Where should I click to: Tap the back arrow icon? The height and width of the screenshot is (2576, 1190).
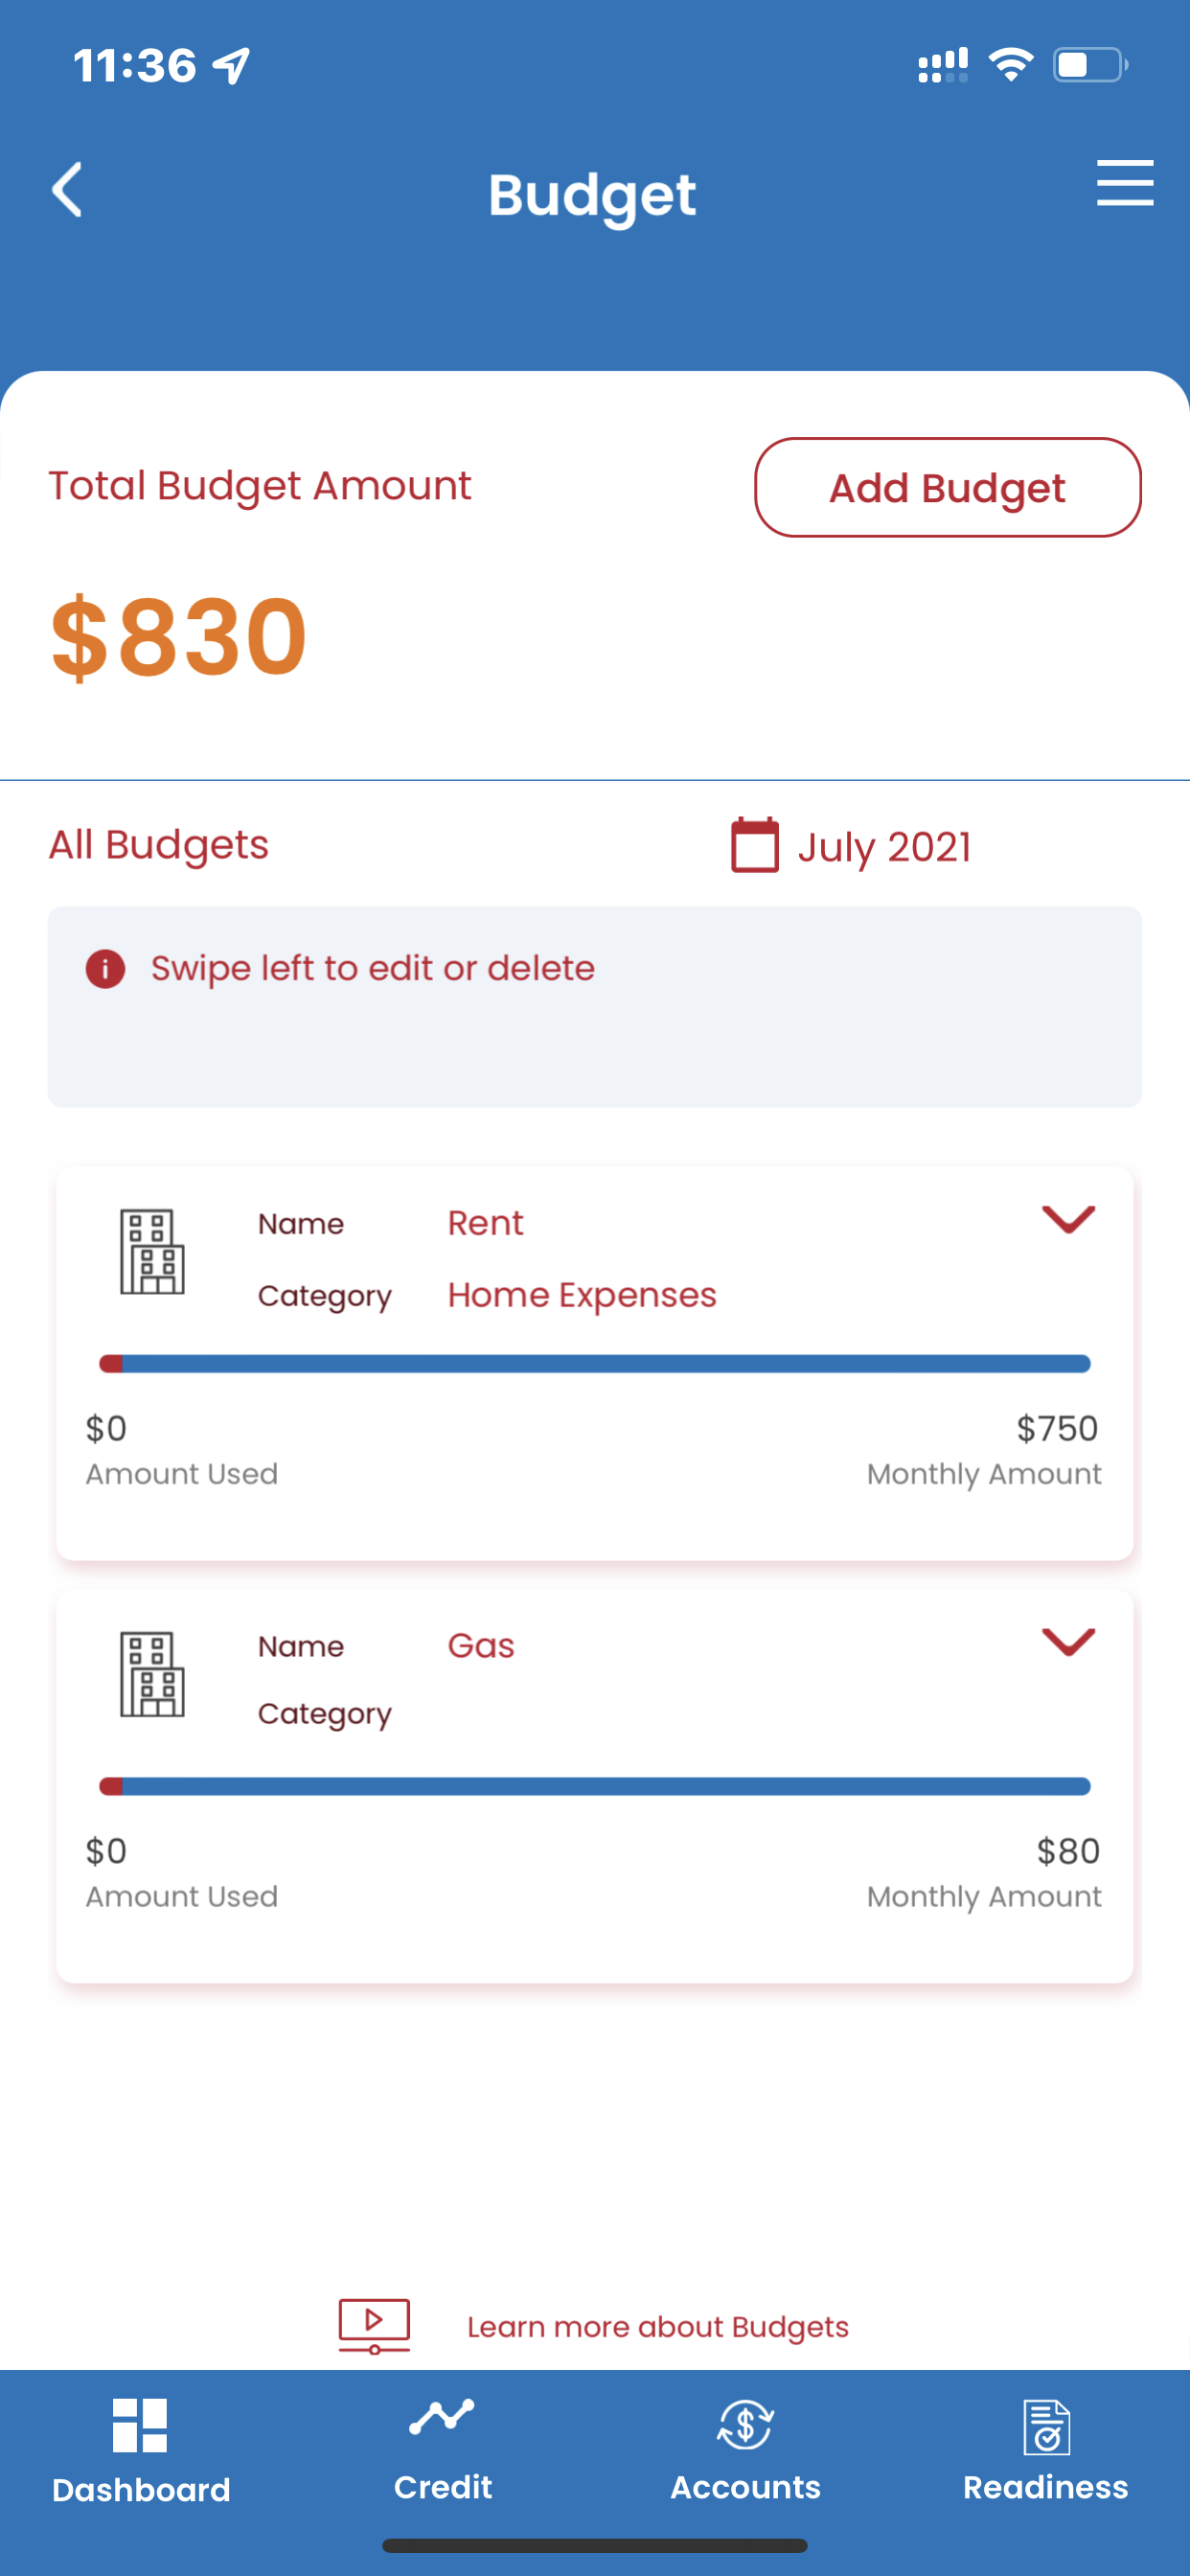tap(67, 189)
